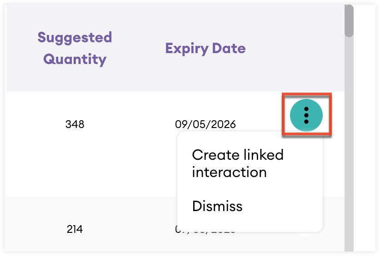Click the Expiry Date column header
The image size is (380, 256).
pos(205,48)
